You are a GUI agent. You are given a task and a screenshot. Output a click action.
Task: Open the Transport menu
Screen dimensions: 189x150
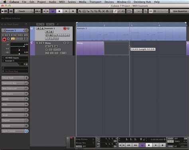click(95, 2)
